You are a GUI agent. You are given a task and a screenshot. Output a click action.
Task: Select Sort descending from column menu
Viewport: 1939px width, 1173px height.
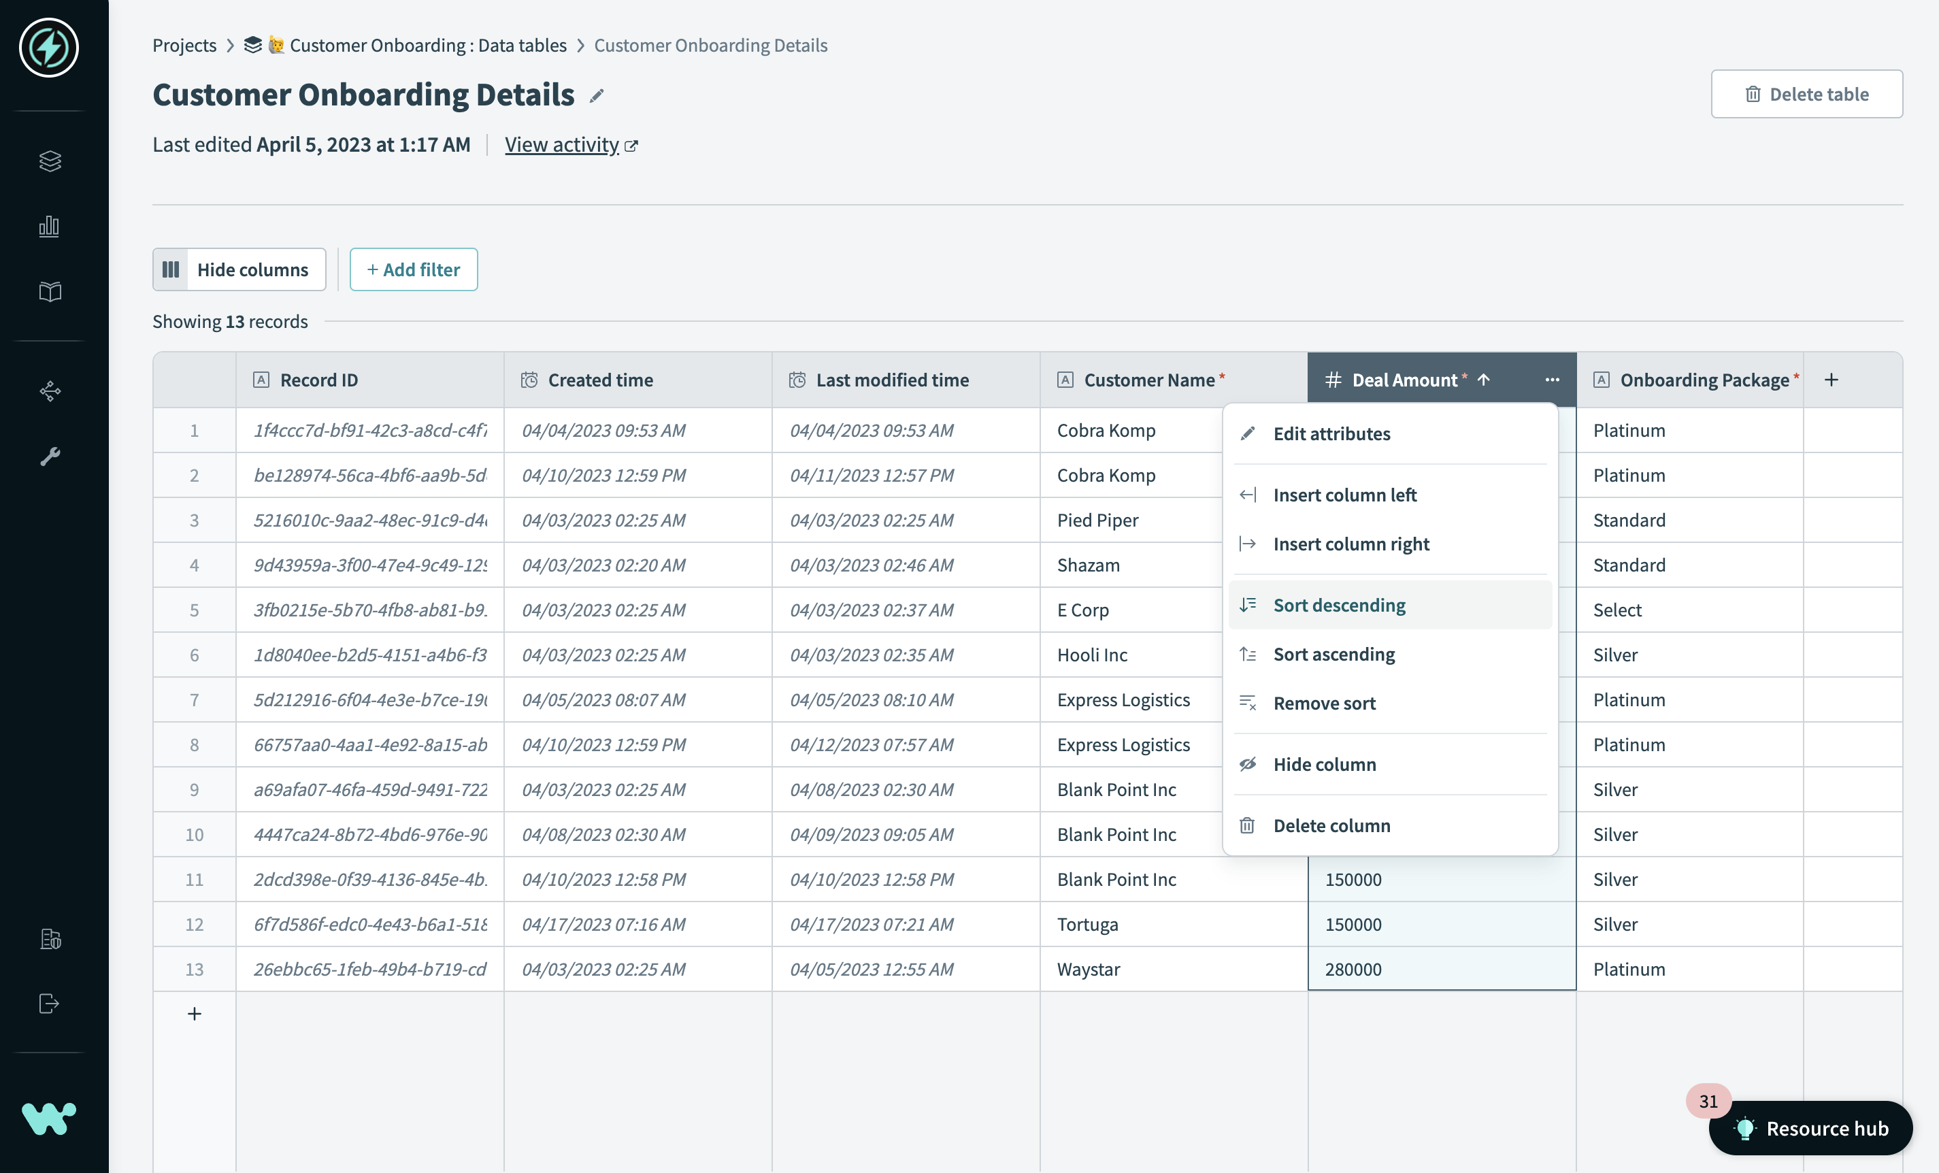(1338, 605)
